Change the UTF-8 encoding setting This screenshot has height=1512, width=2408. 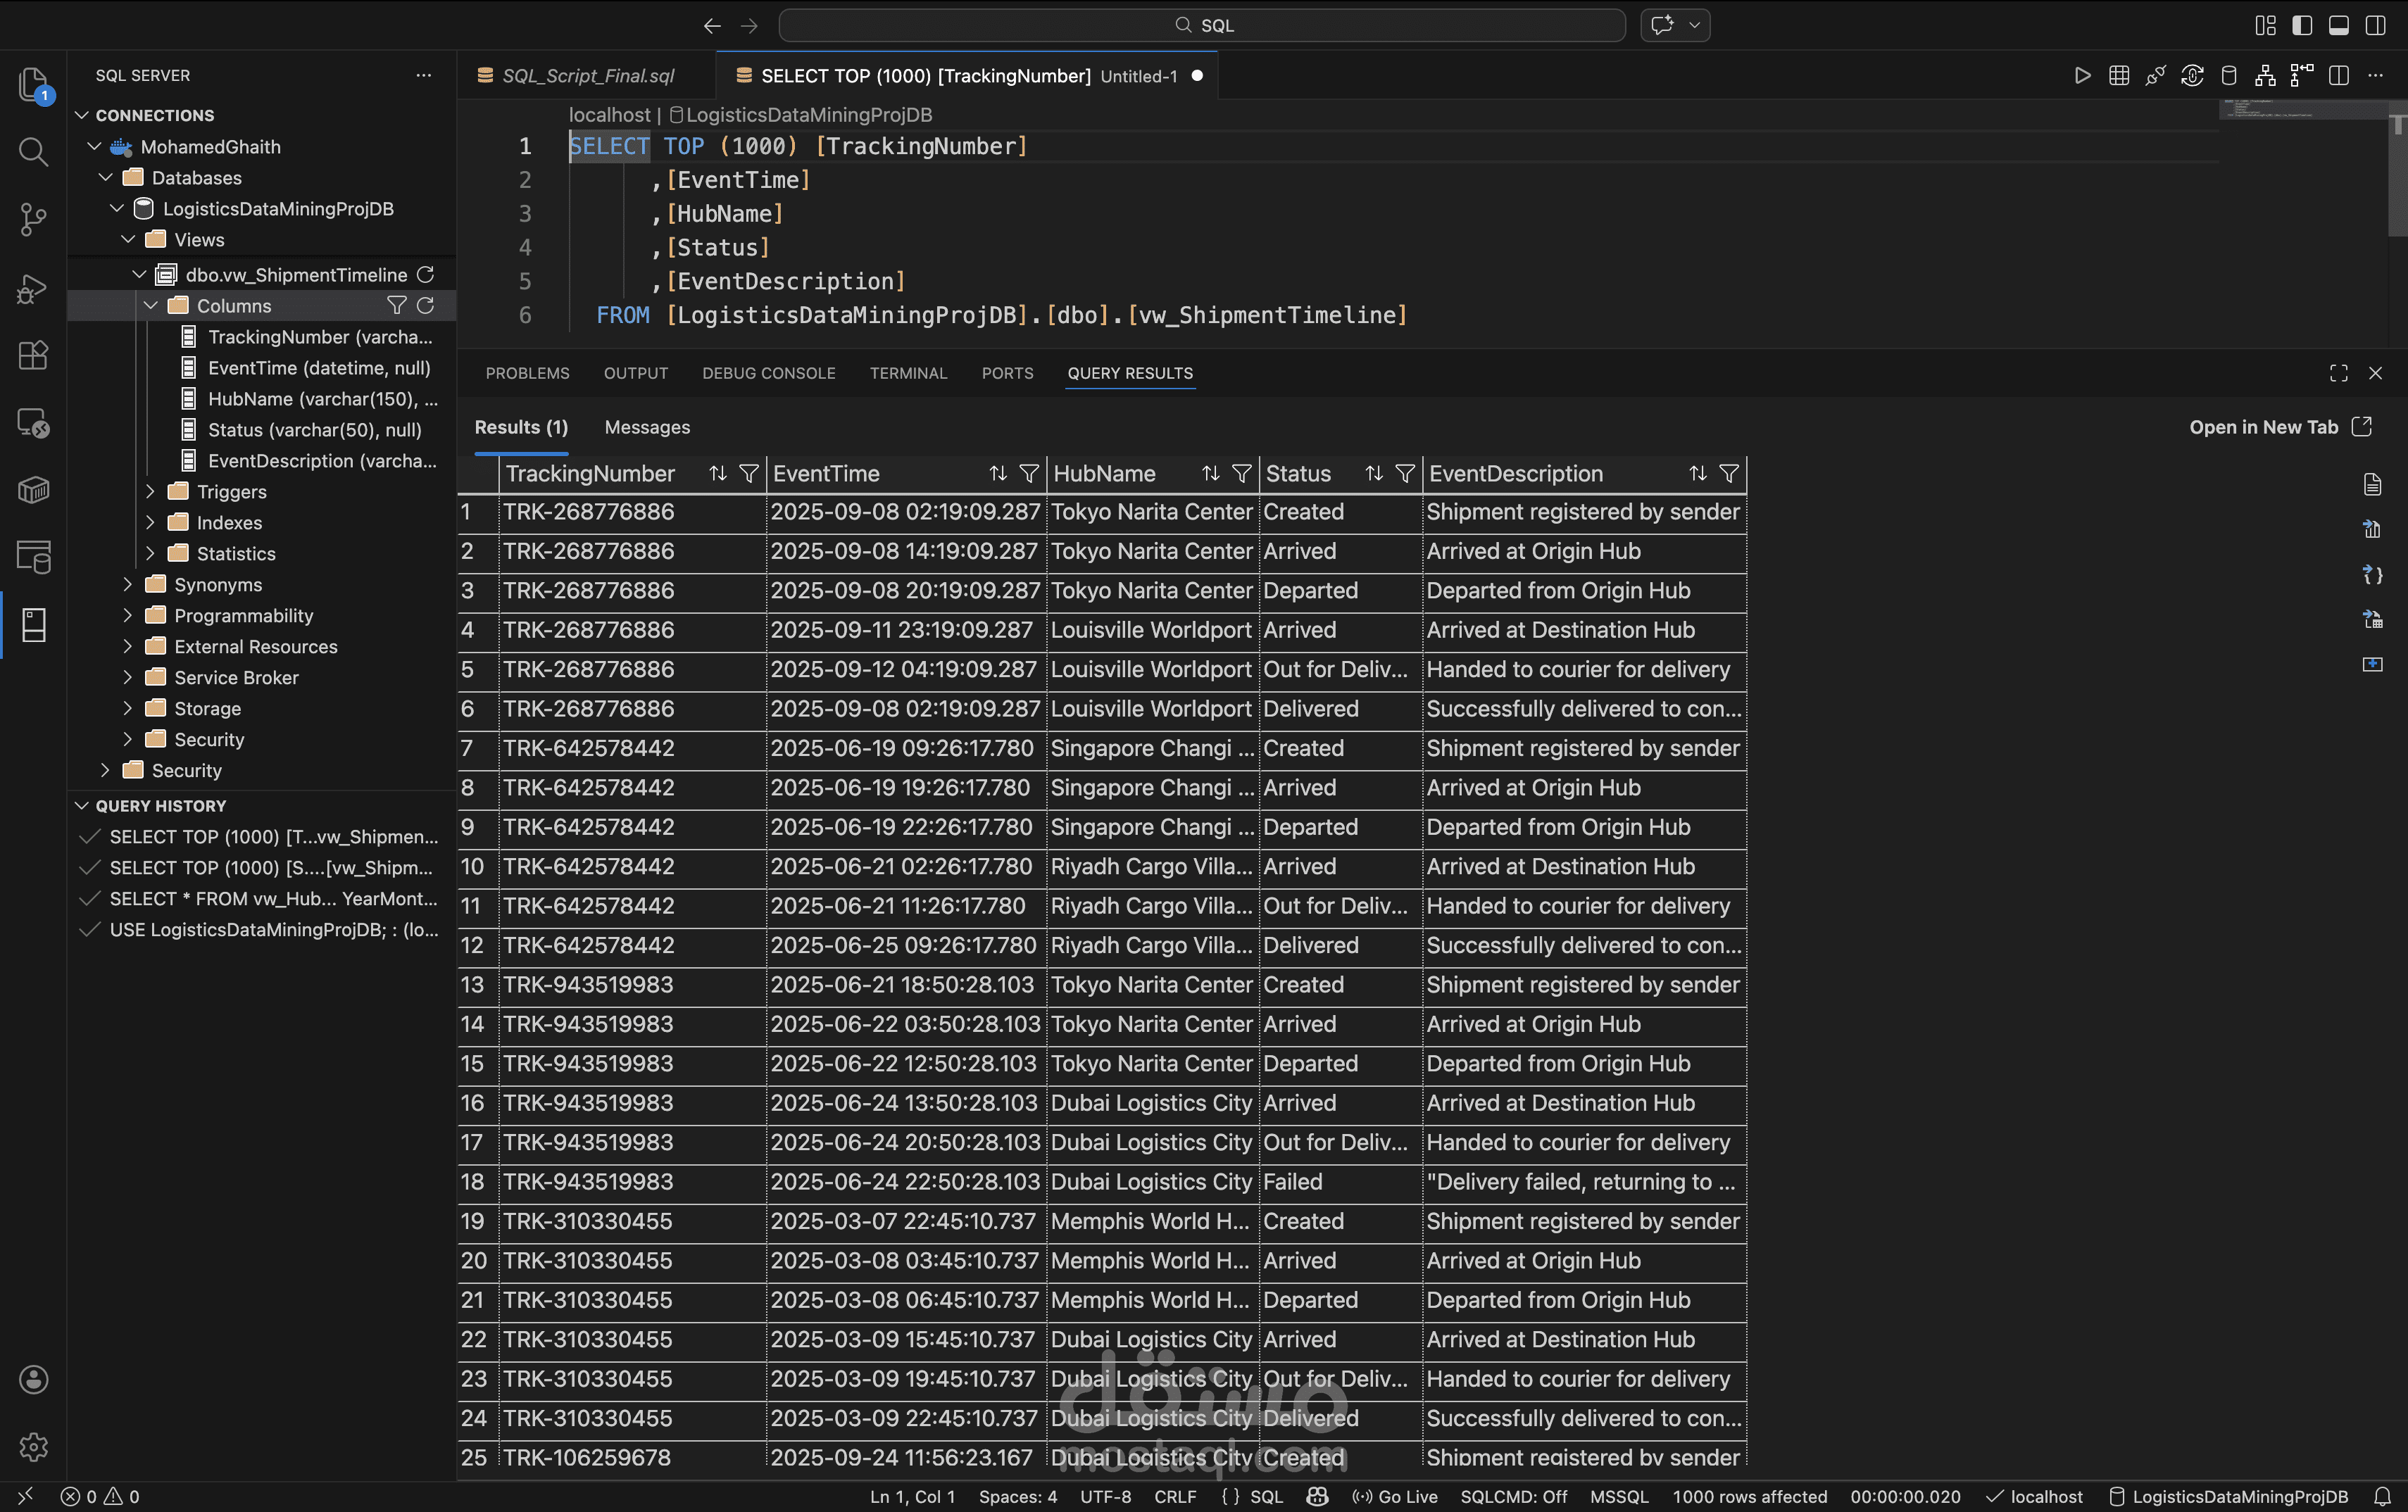click(x=1105, y=1496)
